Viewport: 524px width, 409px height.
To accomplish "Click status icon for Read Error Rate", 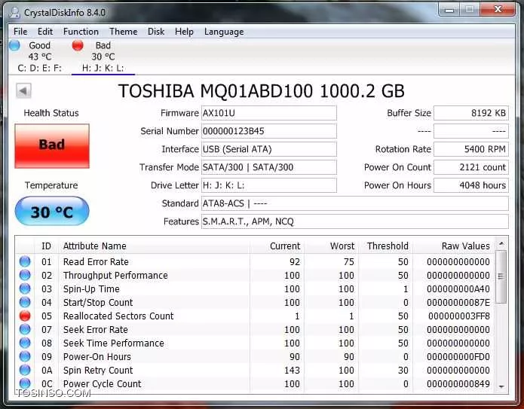I will (25, 261).
